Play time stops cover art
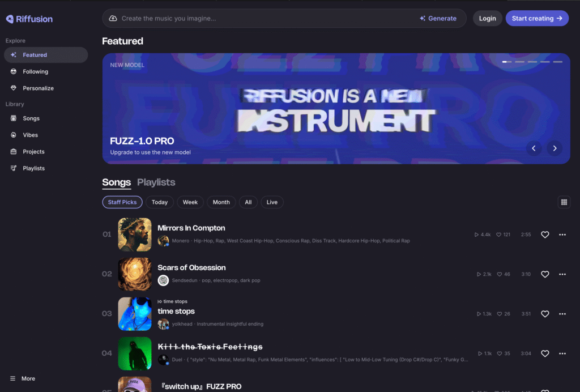 pyautogui.click(x=135, y=314)
